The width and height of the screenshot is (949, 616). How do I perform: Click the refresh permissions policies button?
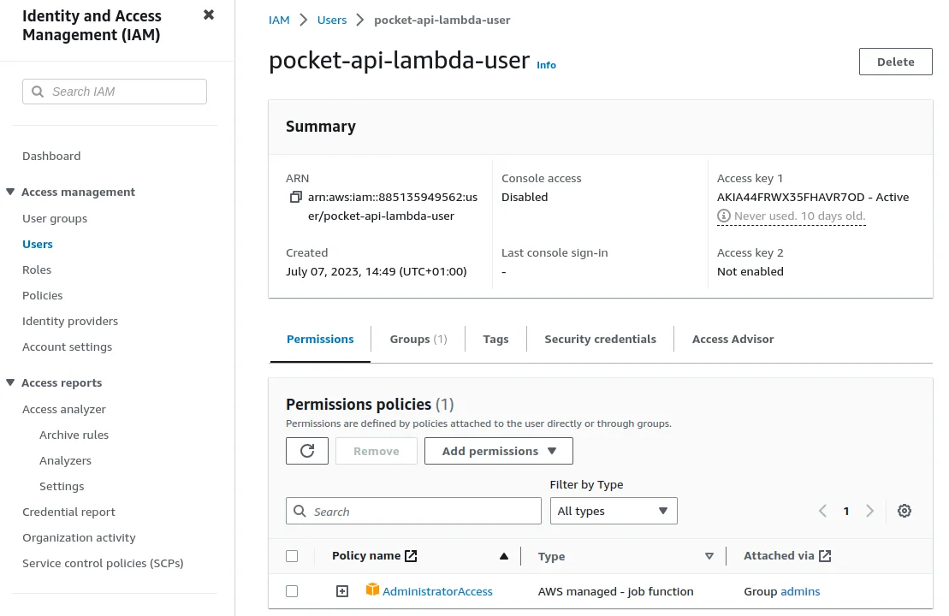tap(307, 451)
